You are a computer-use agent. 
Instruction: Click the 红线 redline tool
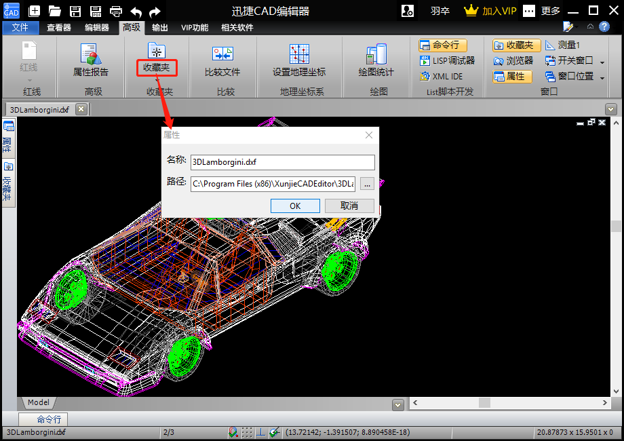[28, 57]
